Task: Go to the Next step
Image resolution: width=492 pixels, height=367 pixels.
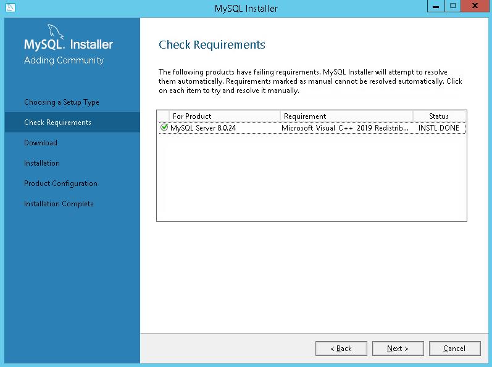Action: point(398,349)
